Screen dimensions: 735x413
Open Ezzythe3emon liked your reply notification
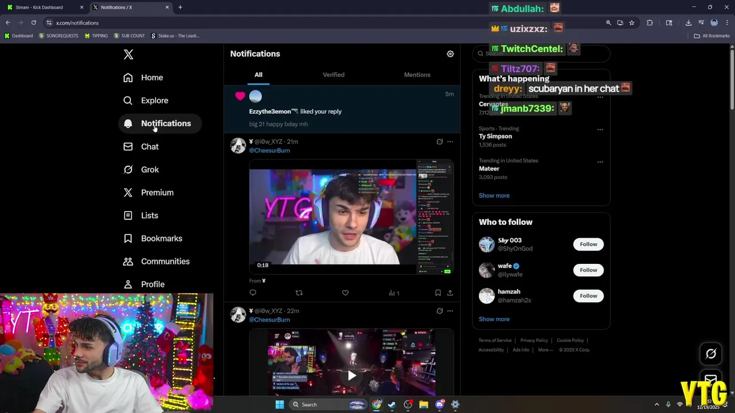pyautogui.click(x=342, y=109)
